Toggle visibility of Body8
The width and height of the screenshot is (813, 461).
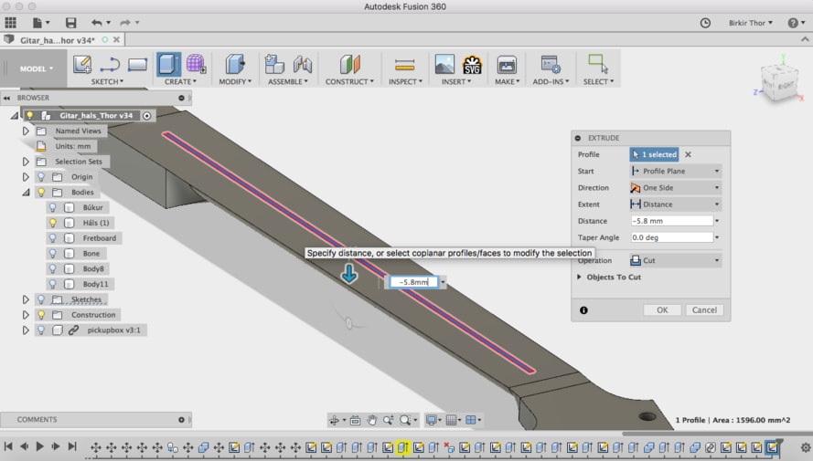coord(52,268)
